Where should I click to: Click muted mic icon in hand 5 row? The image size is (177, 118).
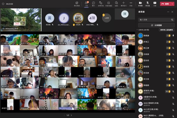click(173, 60)
